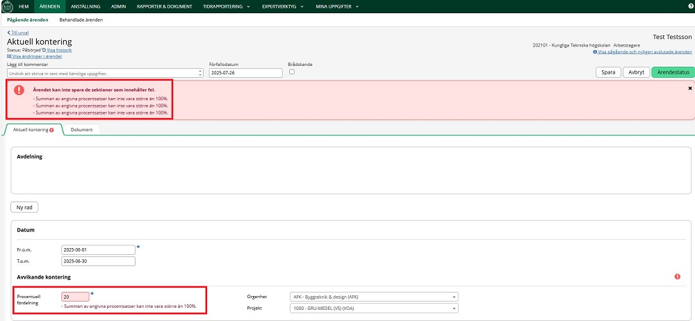Screen dimensions: 695x321
Task: Open the Hem menu item
Action: pyautogui.click(x=24, y=7)
